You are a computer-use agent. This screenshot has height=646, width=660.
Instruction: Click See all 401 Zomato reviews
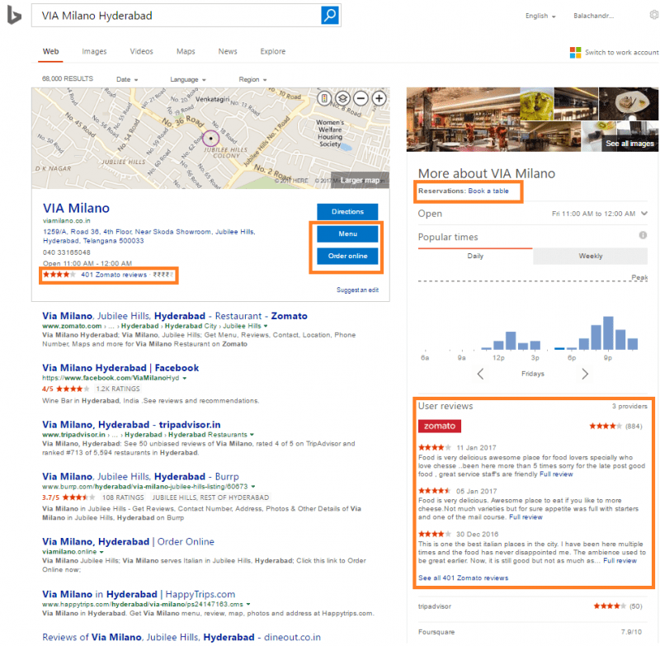pyautogui.click(x=463, y=578)
